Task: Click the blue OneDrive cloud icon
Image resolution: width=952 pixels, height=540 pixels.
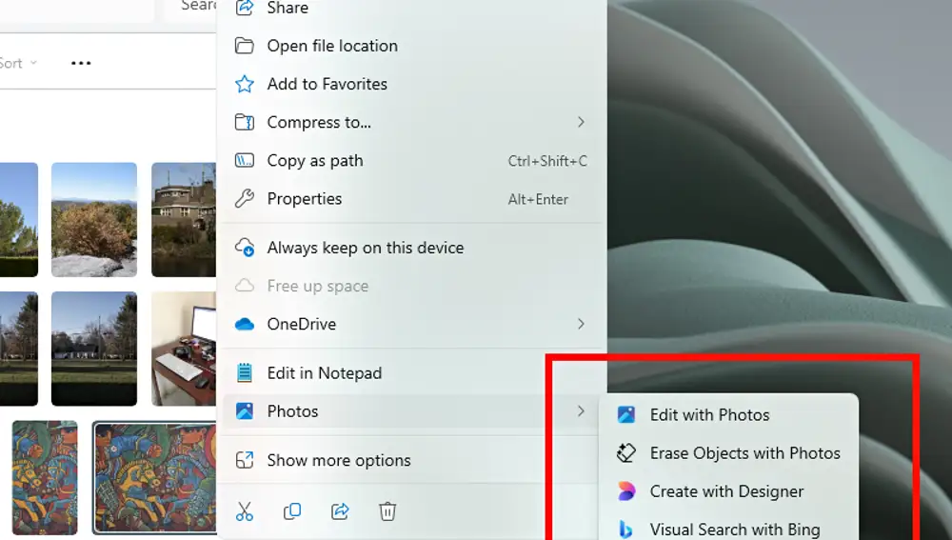Action: click(244, 325)
